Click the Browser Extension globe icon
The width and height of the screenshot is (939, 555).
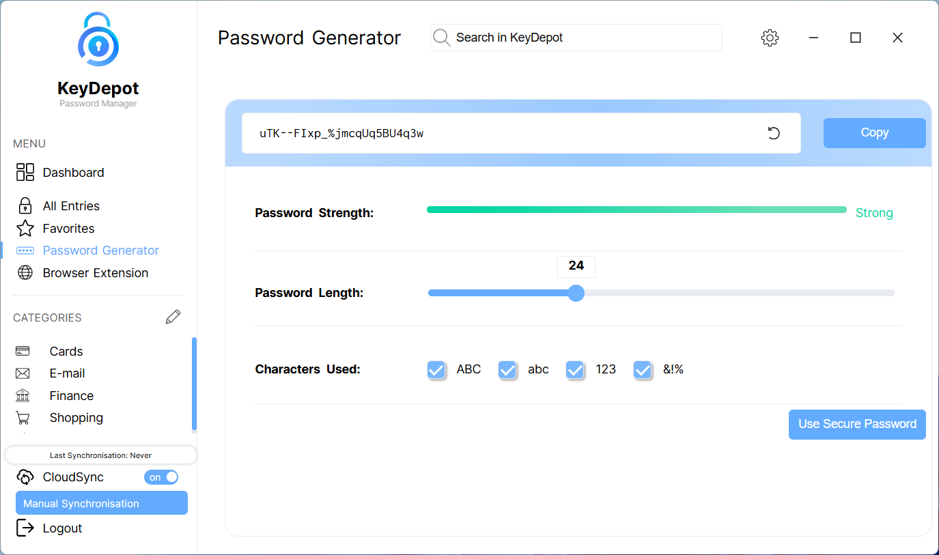(x=25, y=273)
